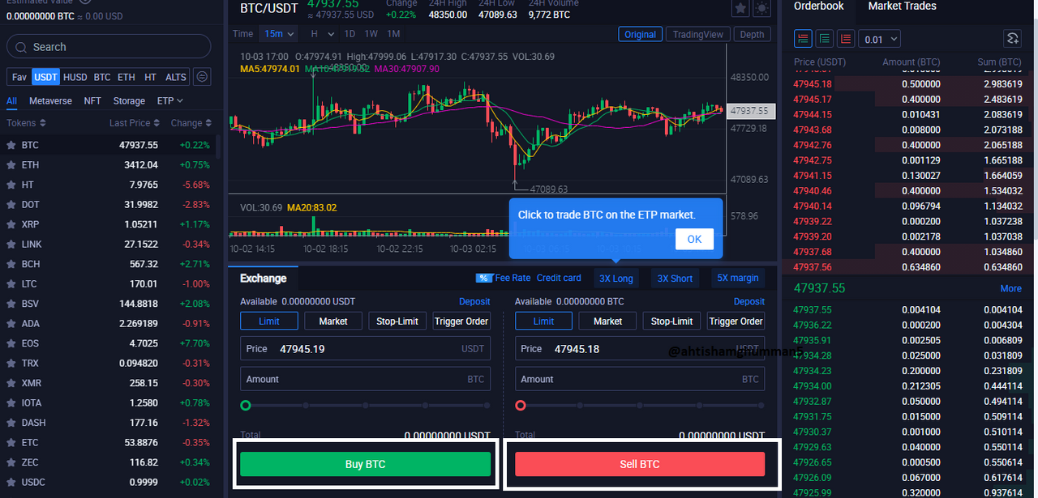Select the HUSD market tab

coord(75,77)
